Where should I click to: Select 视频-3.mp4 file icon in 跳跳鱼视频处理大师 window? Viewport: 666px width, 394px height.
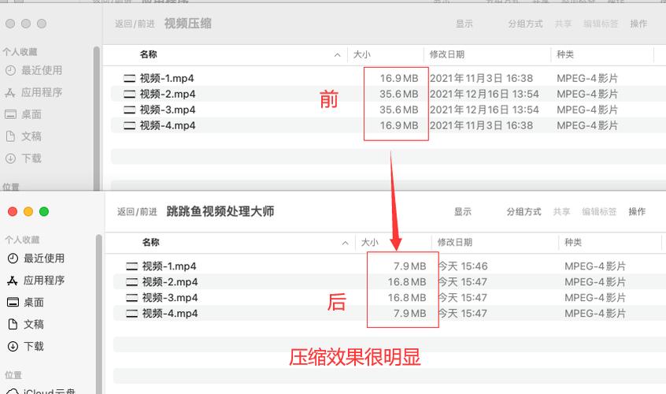point(131,298)
